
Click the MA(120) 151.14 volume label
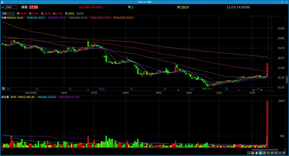pyautogui.click(x=69, y=97)
